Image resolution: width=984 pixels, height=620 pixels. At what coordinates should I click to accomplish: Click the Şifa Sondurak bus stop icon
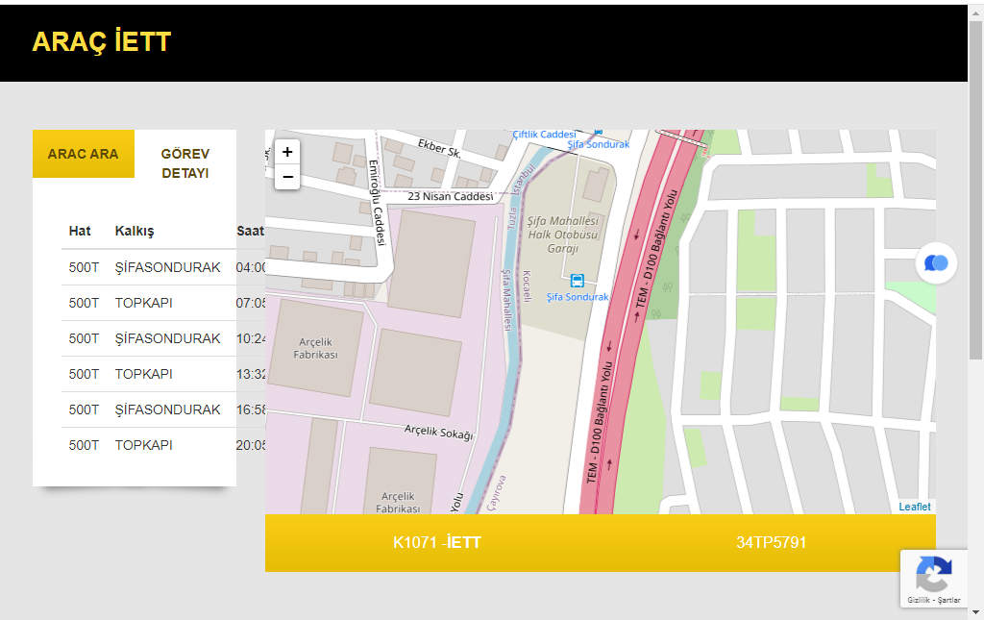[577, 281]
